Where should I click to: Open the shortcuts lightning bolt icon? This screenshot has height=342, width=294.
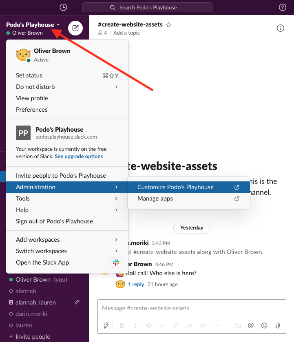tap(106, 325)
